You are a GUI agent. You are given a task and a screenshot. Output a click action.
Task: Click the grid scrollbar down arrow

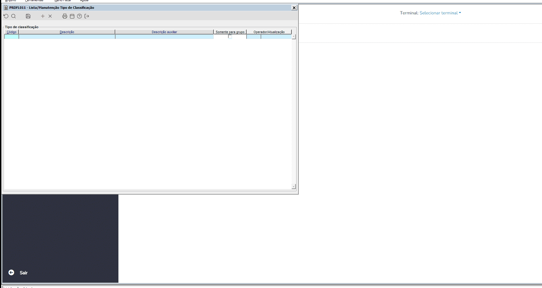[x=294, y=186]
